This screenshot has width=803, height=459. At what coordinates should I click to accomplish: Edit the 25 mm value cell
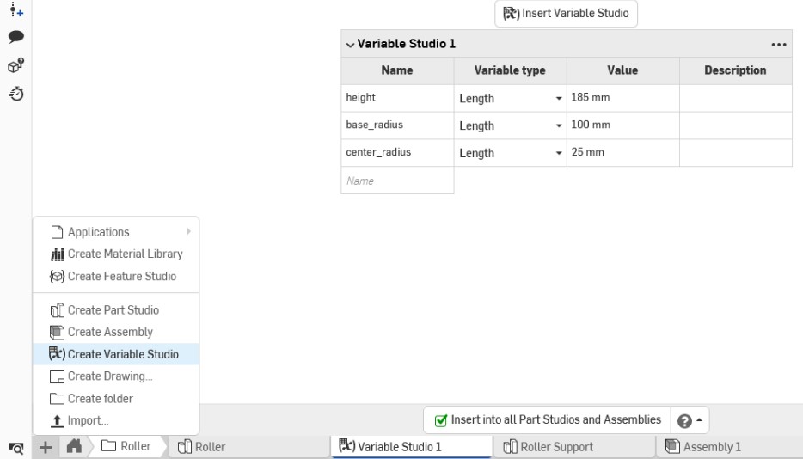pyautogui.click(x=622, y=152)
